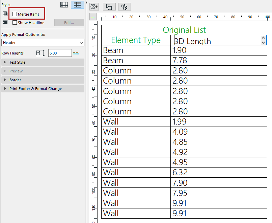Click the Beam cell with length 1.90
Screen dimensions: 272x223
click(x=136, y=50)
